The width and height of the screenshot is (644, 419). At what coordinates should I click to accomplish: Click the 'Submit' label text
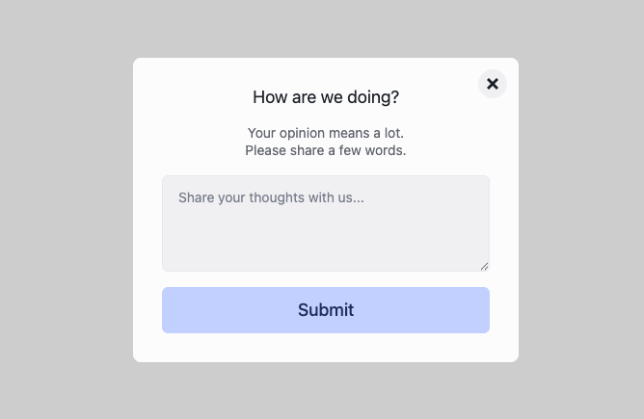[326, 310]
